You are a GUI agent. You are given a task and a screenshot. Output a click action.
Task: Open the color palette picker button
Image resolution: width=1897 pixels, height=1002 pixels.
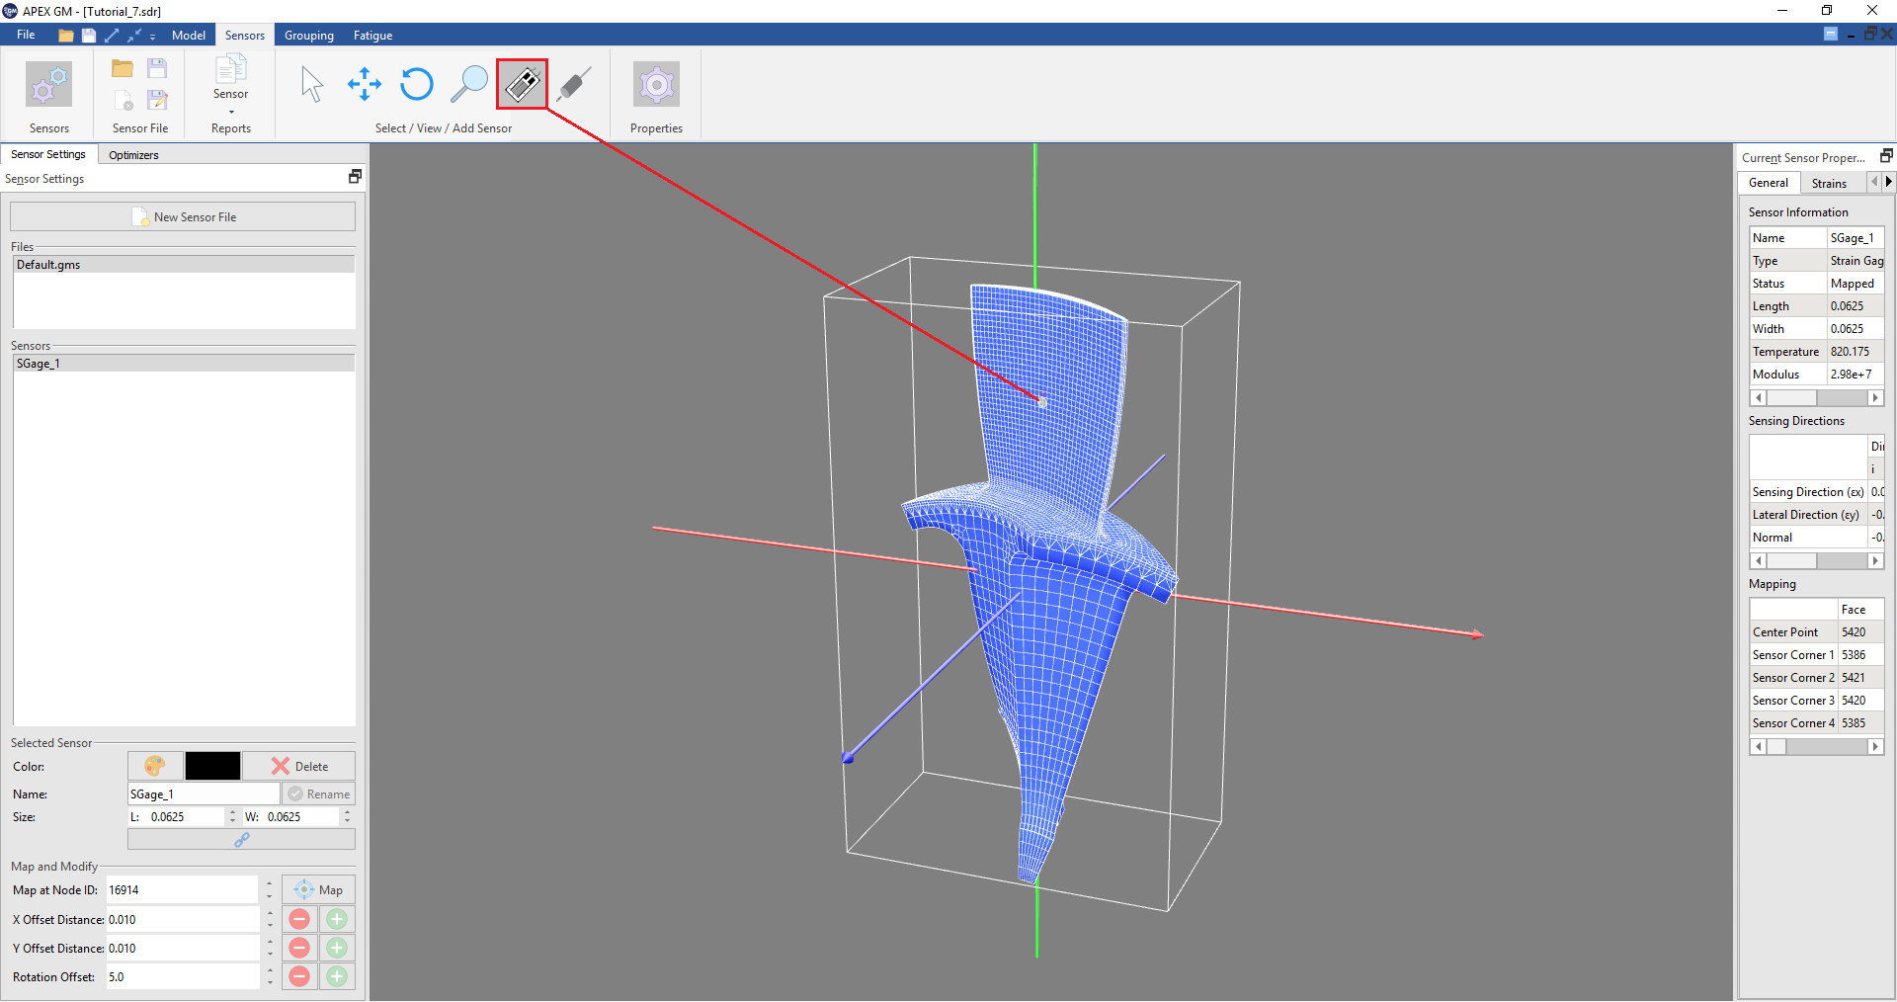coord(155,766)
